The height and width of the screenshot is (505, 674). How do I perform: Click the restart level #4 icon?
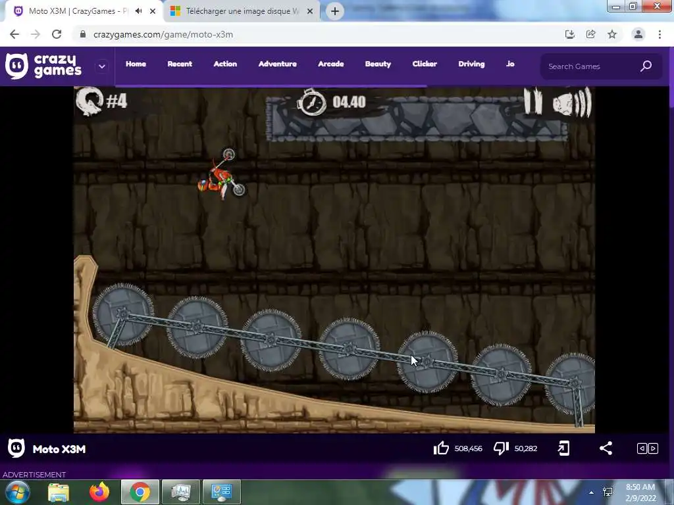click(90, 101)
